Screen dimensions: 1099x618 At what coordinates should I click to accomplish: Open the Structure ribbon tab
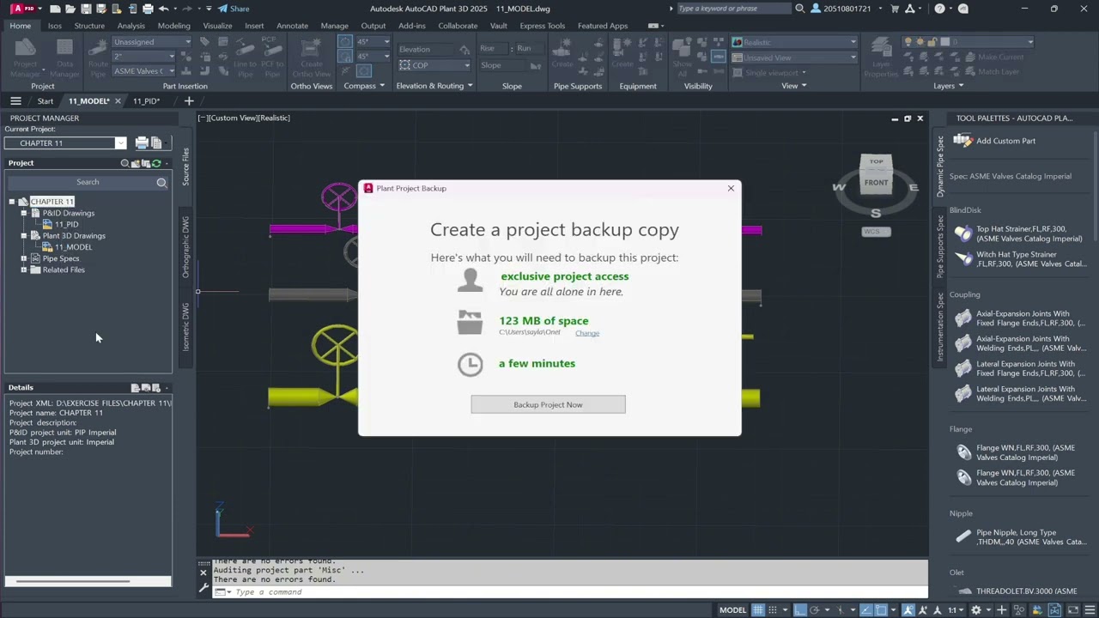click(x=89, y=26)
